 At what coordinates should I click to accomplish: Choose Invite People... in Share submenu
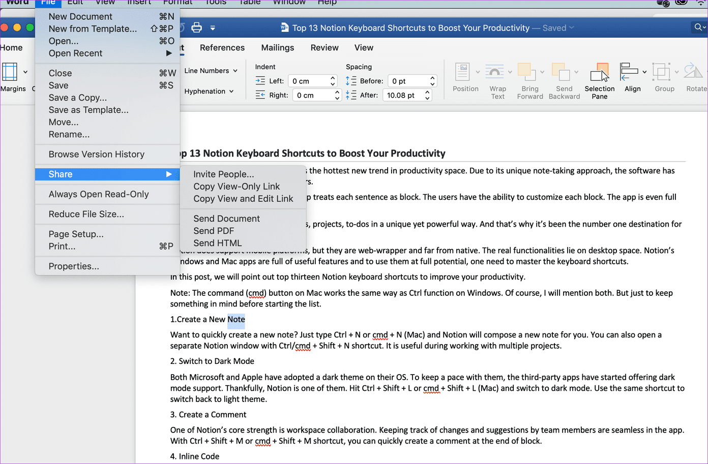pos(243,174)
